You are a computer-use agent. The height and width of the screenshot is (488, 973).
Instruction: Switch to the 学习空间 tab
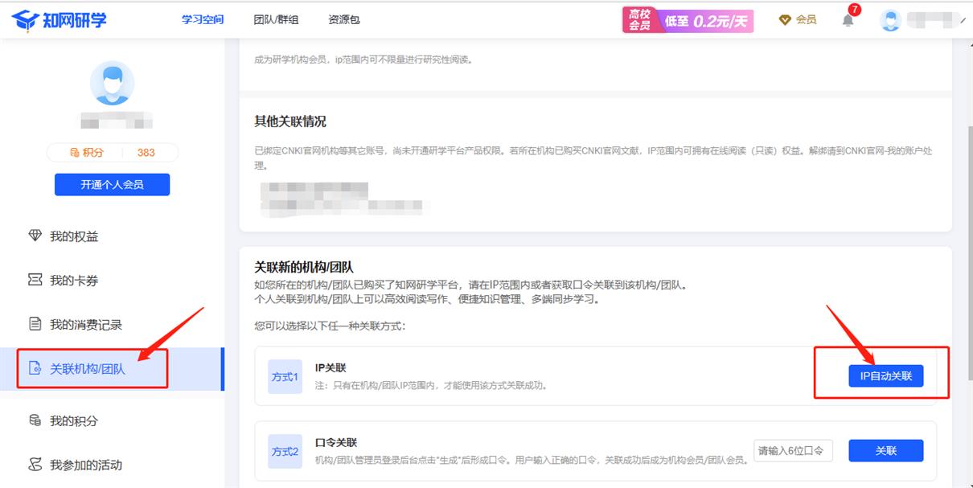pyautogui.click(x=203, y=20)
